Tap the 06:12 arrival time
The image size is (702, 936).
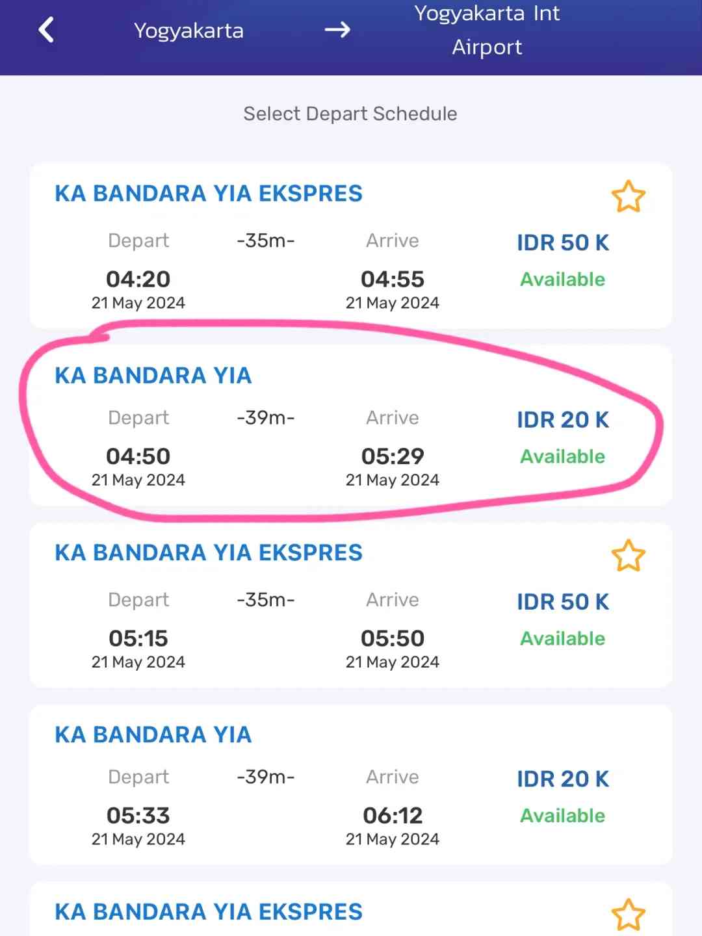pos(393,815)
